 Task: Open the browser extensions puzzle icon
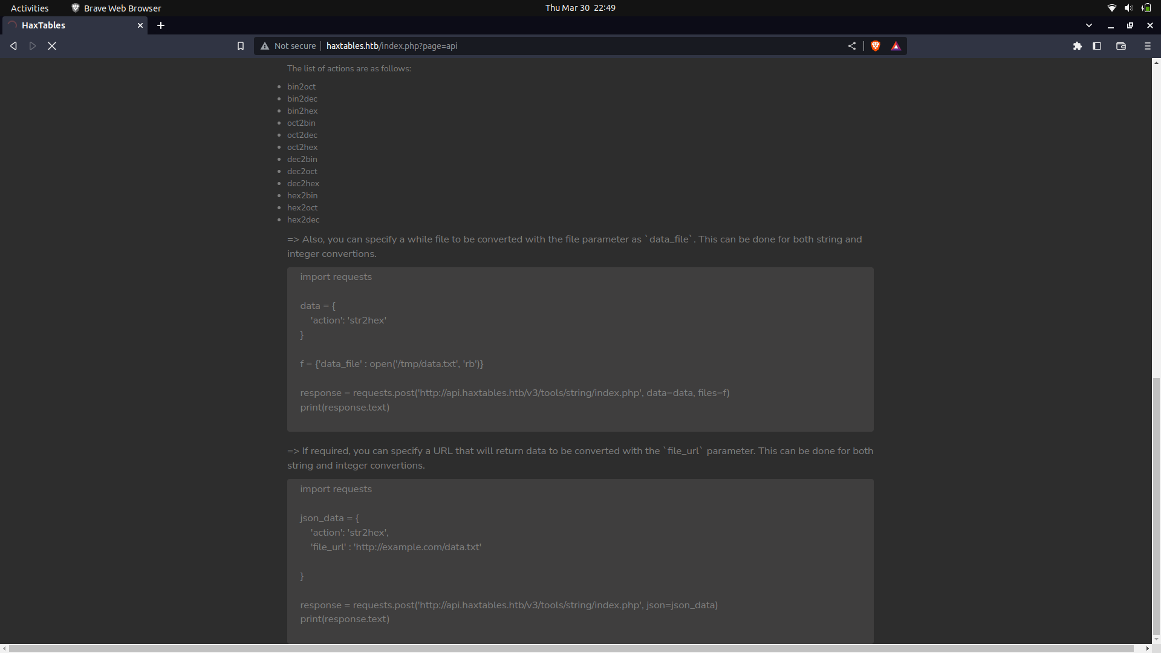(1078, 46)
